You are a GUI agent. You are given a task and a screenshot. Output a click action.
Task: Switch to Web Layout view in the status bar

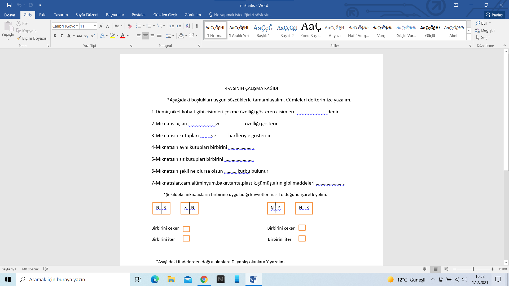click(x=446, y=269)
